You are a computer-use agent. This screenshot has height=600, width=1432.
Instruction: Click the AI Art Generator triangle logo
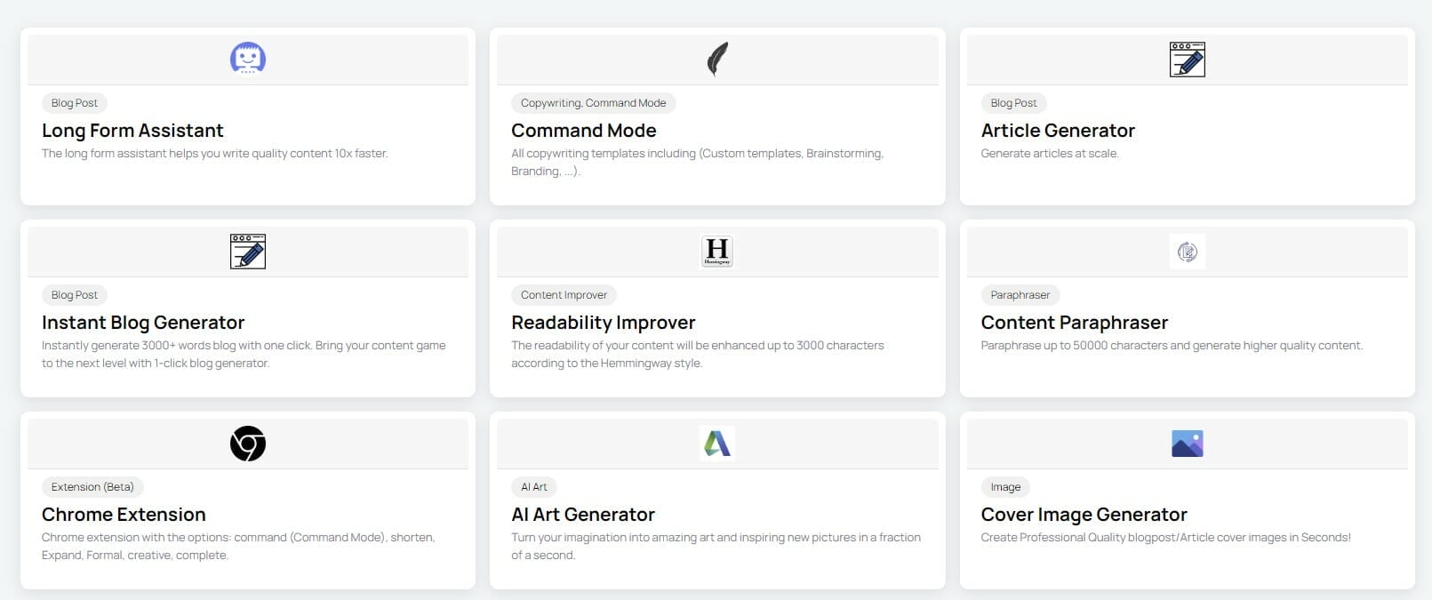pos(717,443)
